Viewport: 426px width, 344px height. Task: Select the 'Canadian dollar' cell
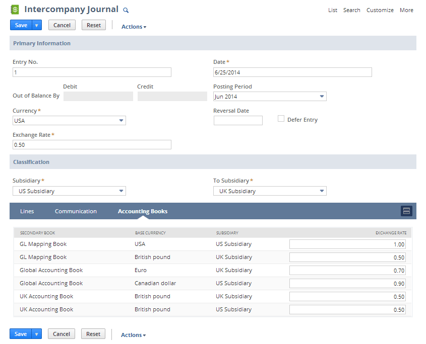(x=155, y=283)
